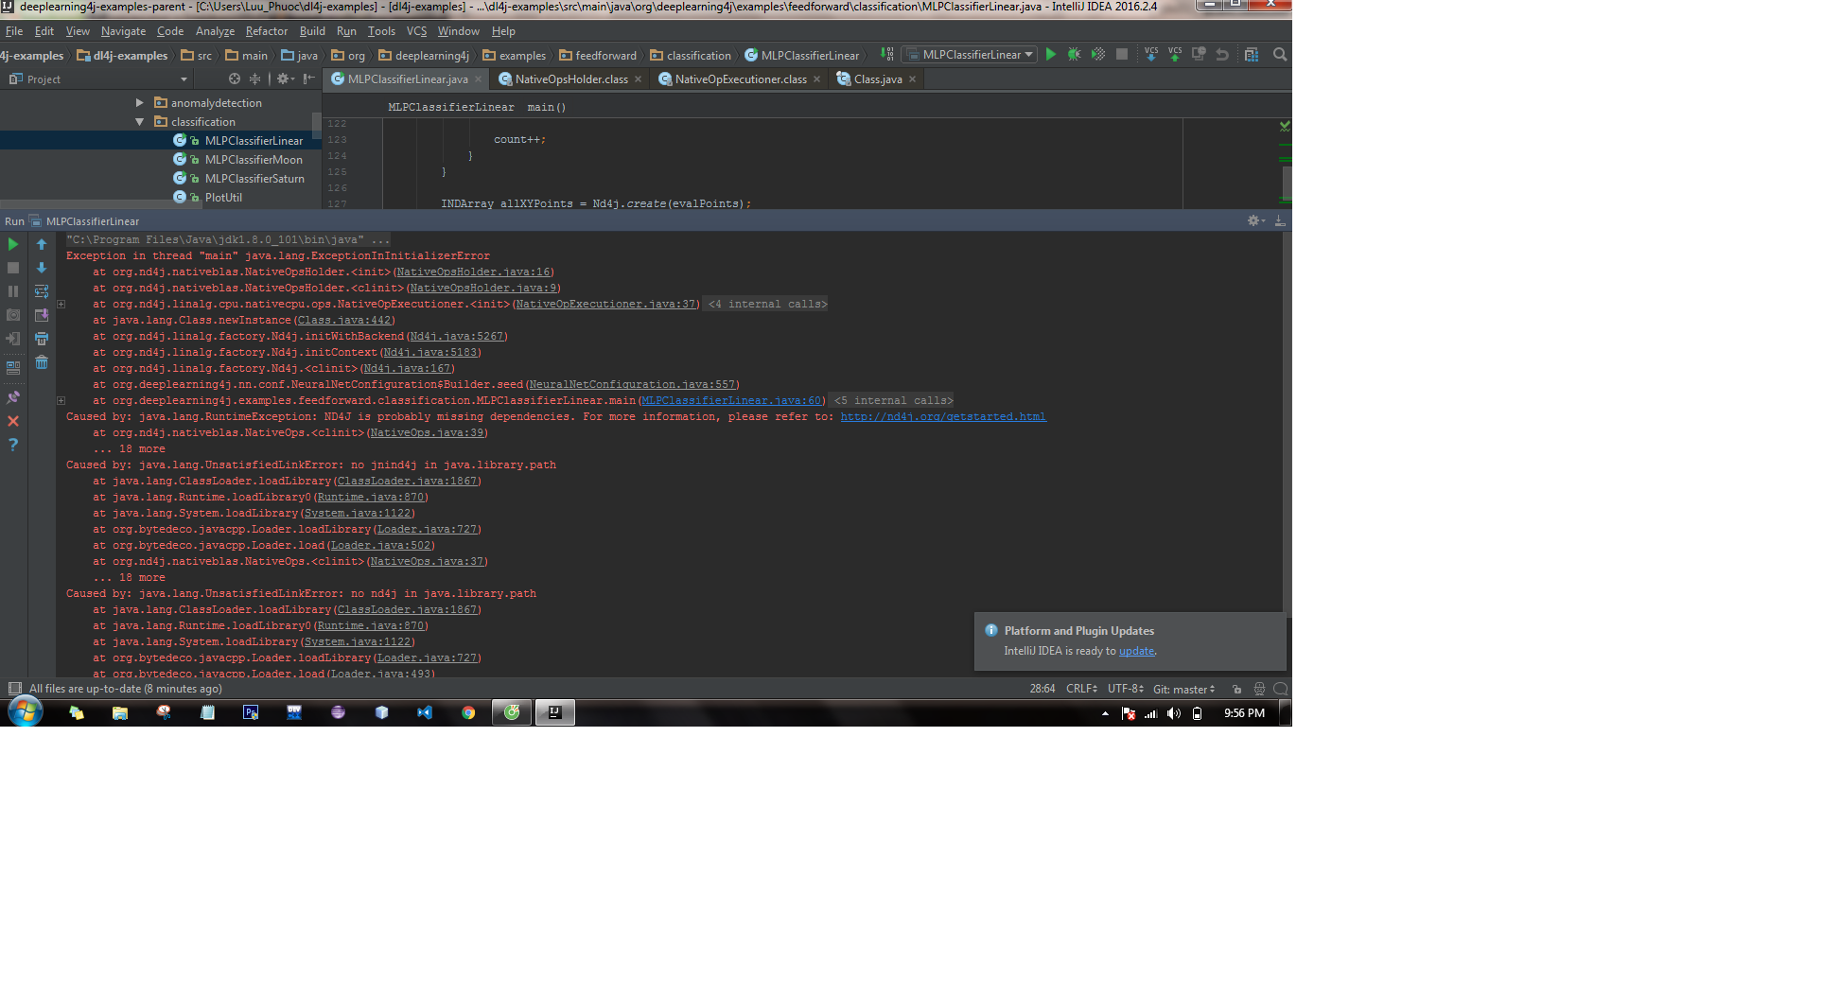Viewport: 1822px width, 982px height.
Task: Toggle read-only lock in status bar
Action: tap(1236, 689)
